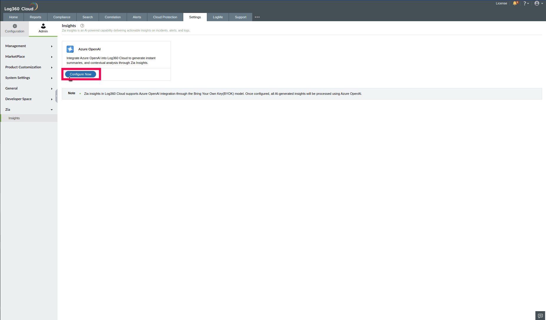Open the help question mark menu
The height and width of the screenshot is (320, 546).
point(526,3)
